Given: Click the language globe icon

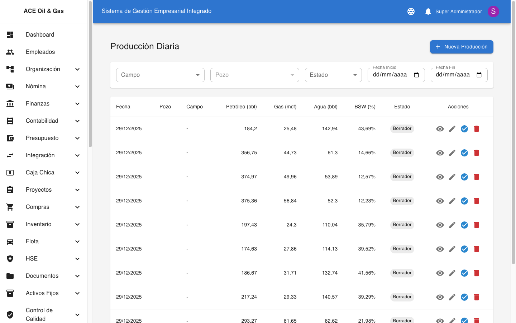Looking at the screenshot, I should 411,11.
